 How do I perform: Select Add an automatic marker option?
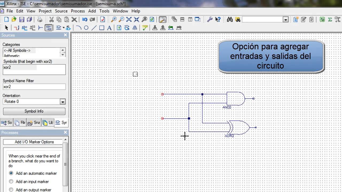tap(11, 173)
